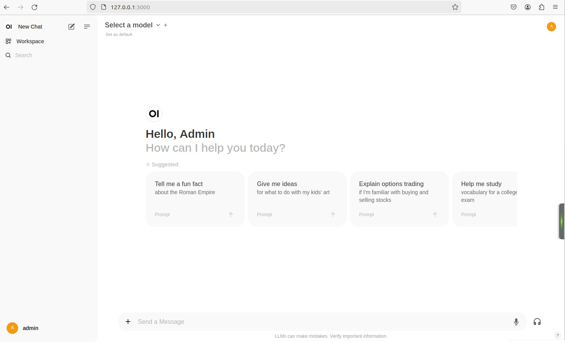This screenshot has height=342, width=565.
Task: Start call mode with headphones icon
Action: click(x=537, y=322)
